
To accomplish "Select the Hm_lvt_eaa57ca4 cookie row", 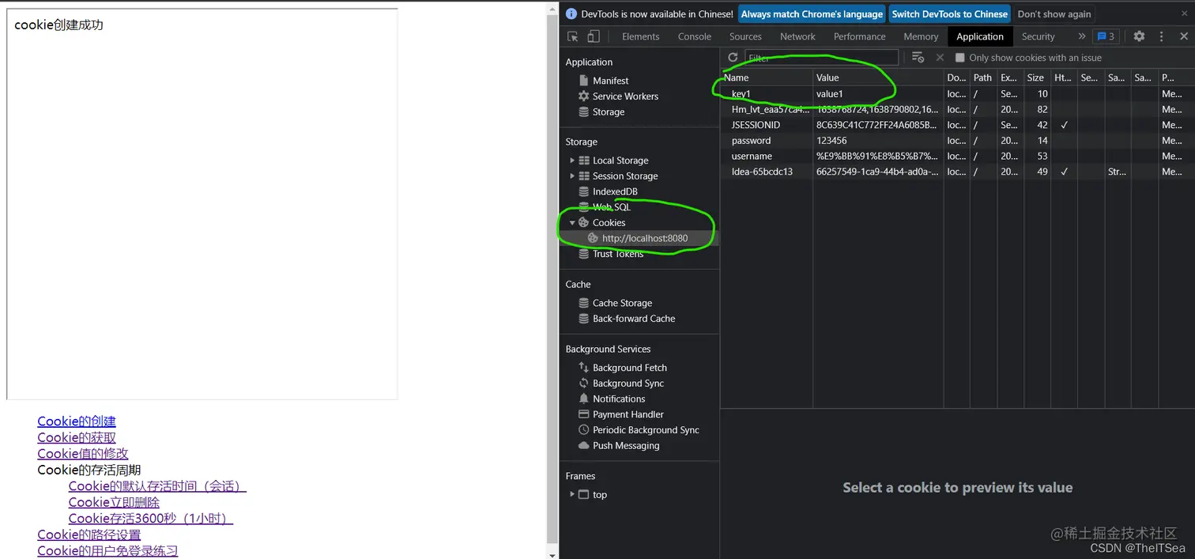I will [x=958, y=109].
